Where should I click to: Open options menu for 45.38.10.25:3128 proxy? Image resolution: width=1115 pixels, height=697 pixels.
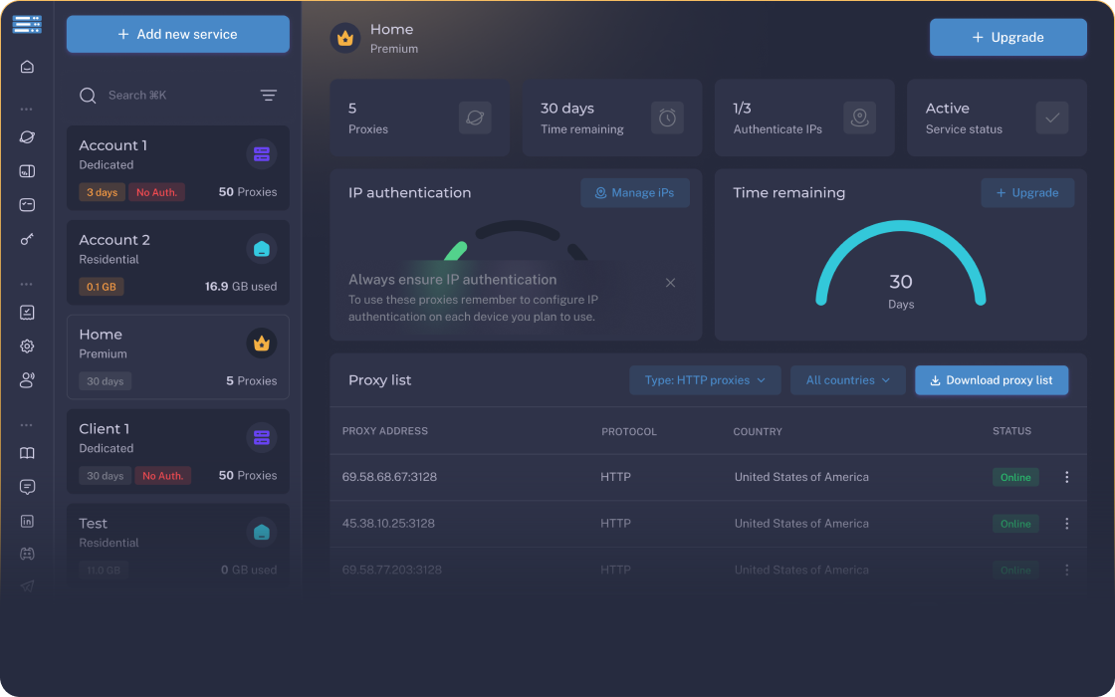pyautogui.click(x=1066, y=524)
